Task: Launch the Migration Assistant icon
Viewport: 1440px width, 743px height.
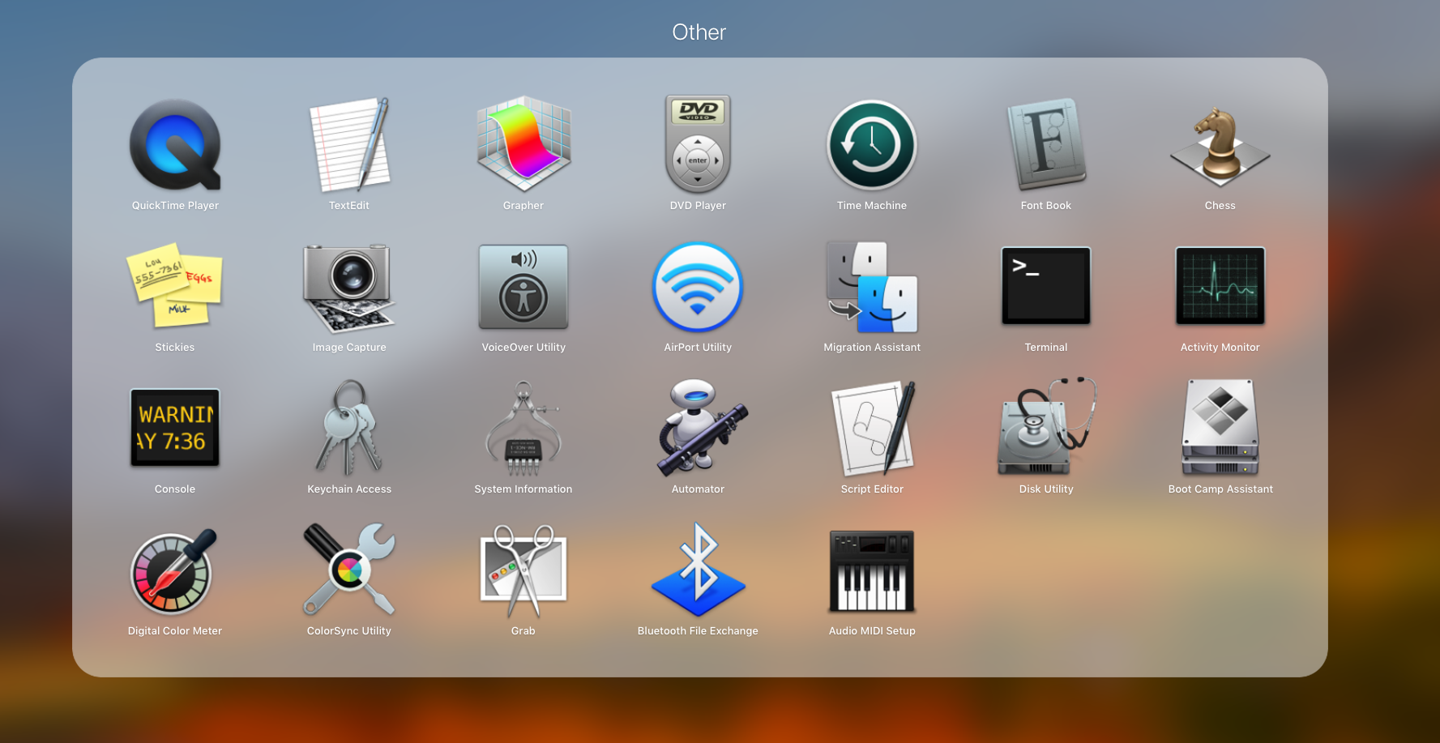Action: (x=872, y=287)
